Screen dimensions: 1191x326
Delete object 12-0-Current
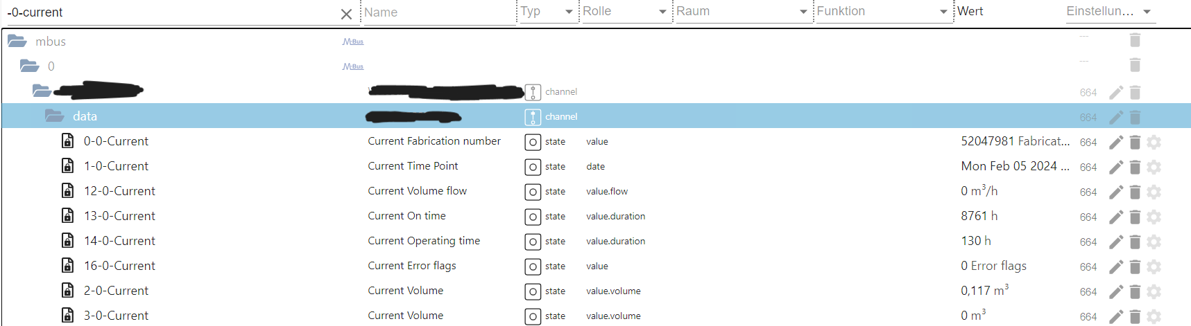tap(1135, 192)
